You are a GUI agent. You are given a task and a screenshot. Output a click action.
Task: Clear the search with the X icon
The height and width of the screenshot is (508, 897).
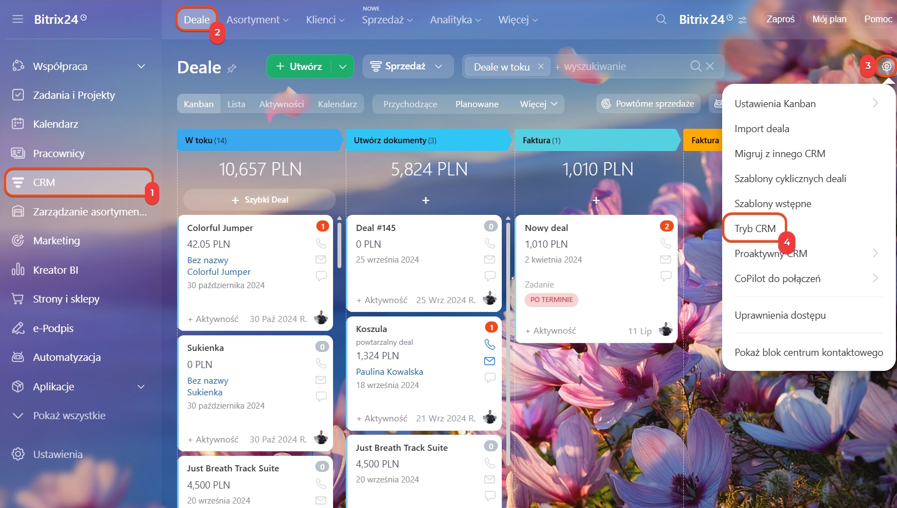coord(710,66)
